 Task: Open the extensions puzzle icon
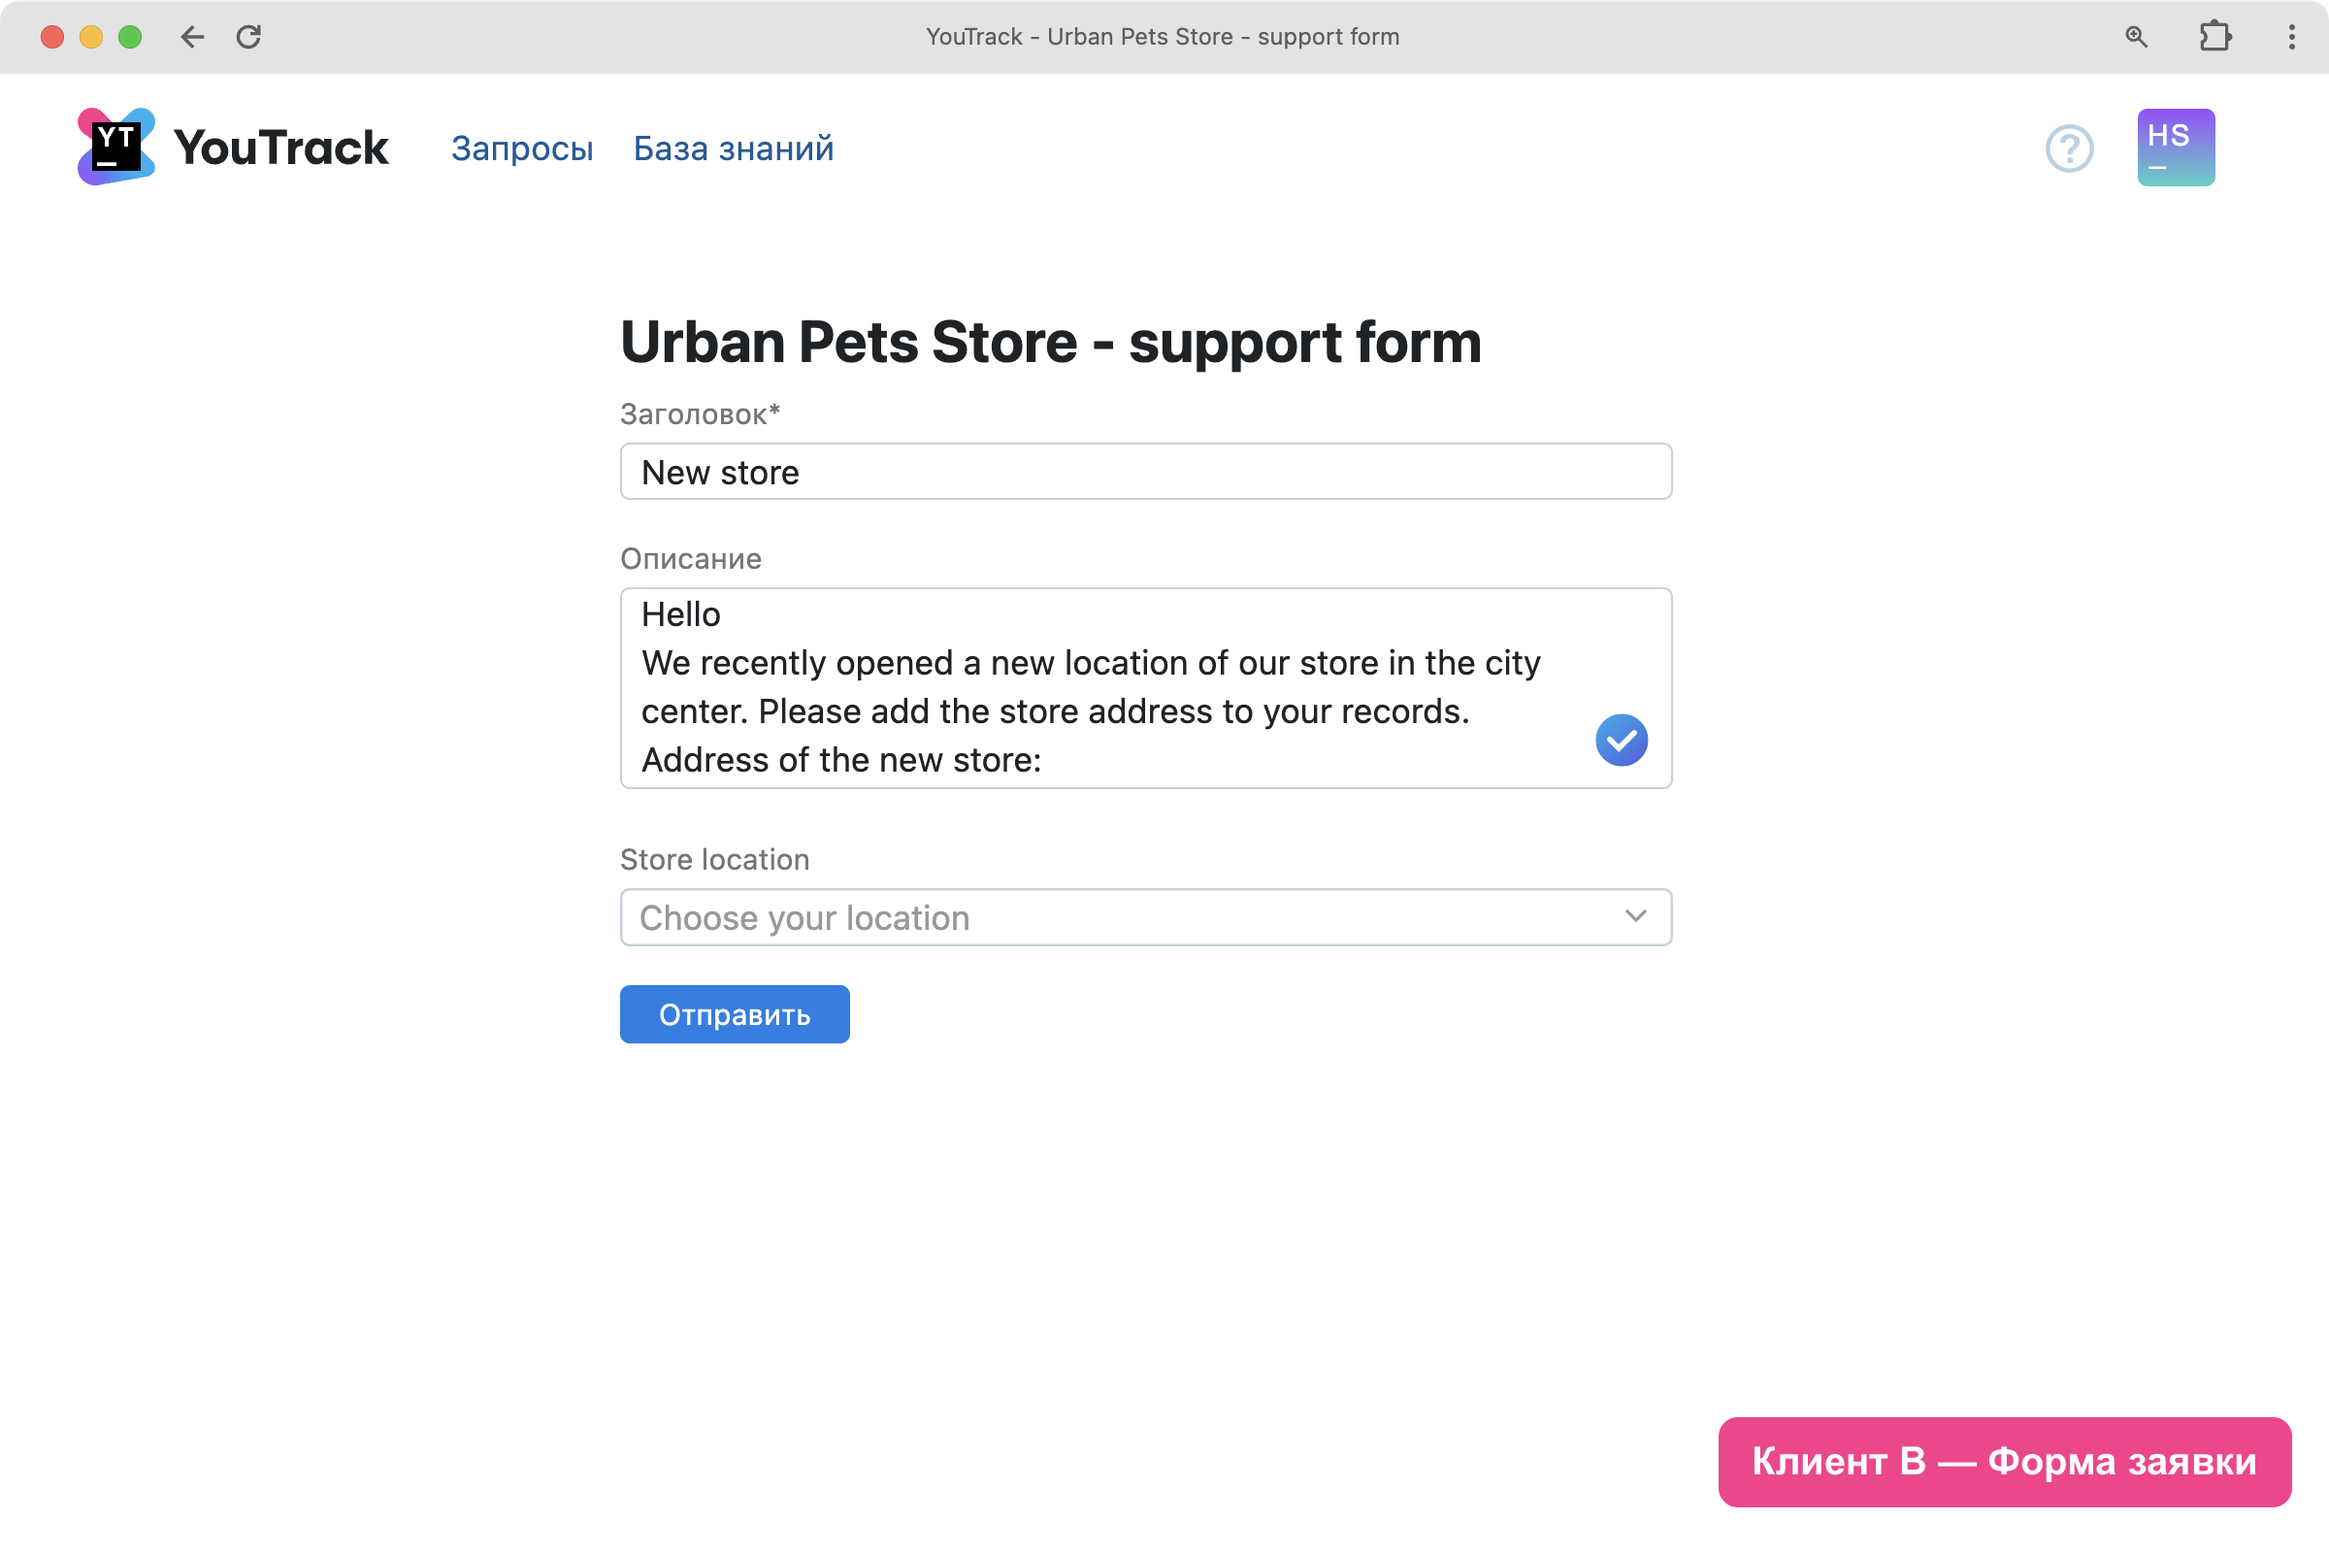pos(2214,37)
